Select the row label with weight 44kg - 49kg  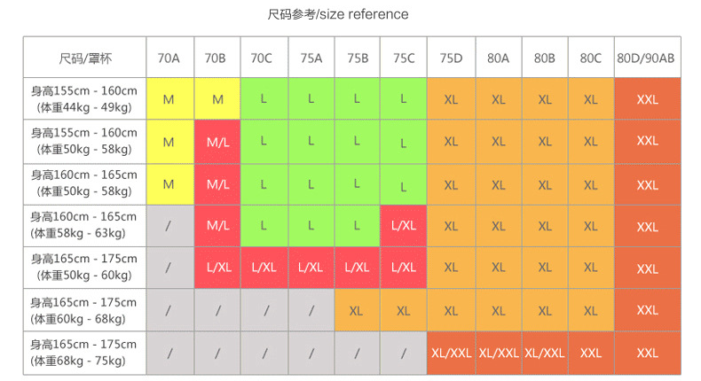[x=84, y=99]
